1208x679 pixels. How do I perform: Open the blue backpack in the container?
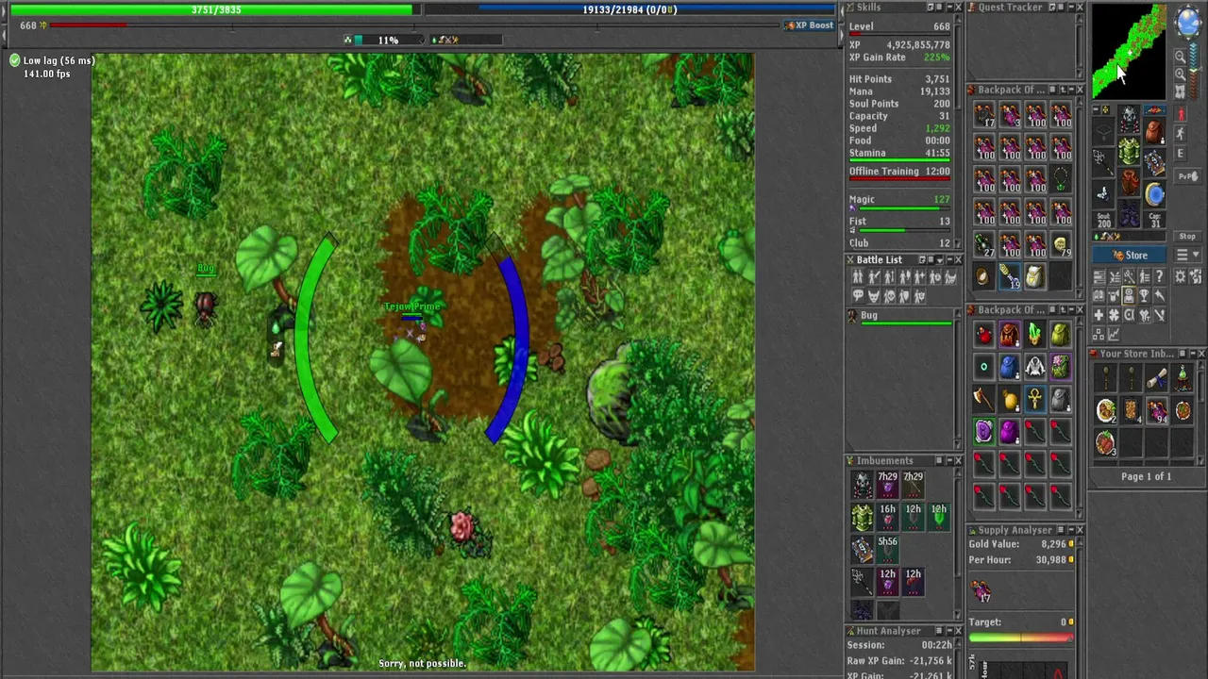coord(1009,367)
